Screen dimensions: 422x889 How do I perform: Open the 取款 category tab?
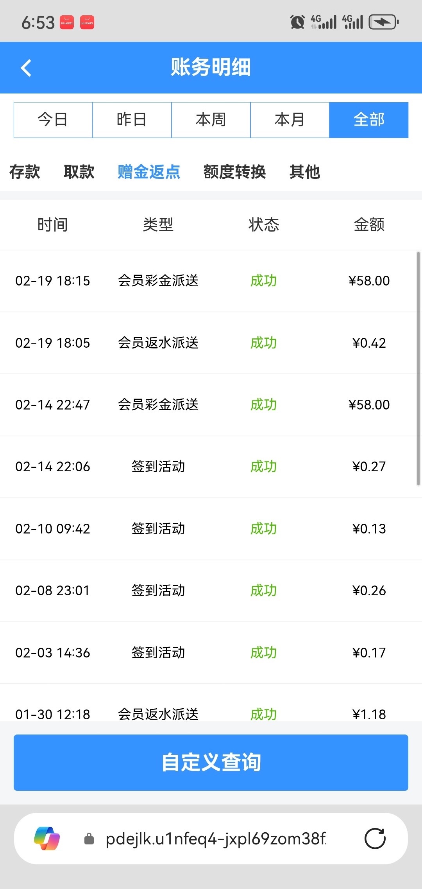coord(79,172)
